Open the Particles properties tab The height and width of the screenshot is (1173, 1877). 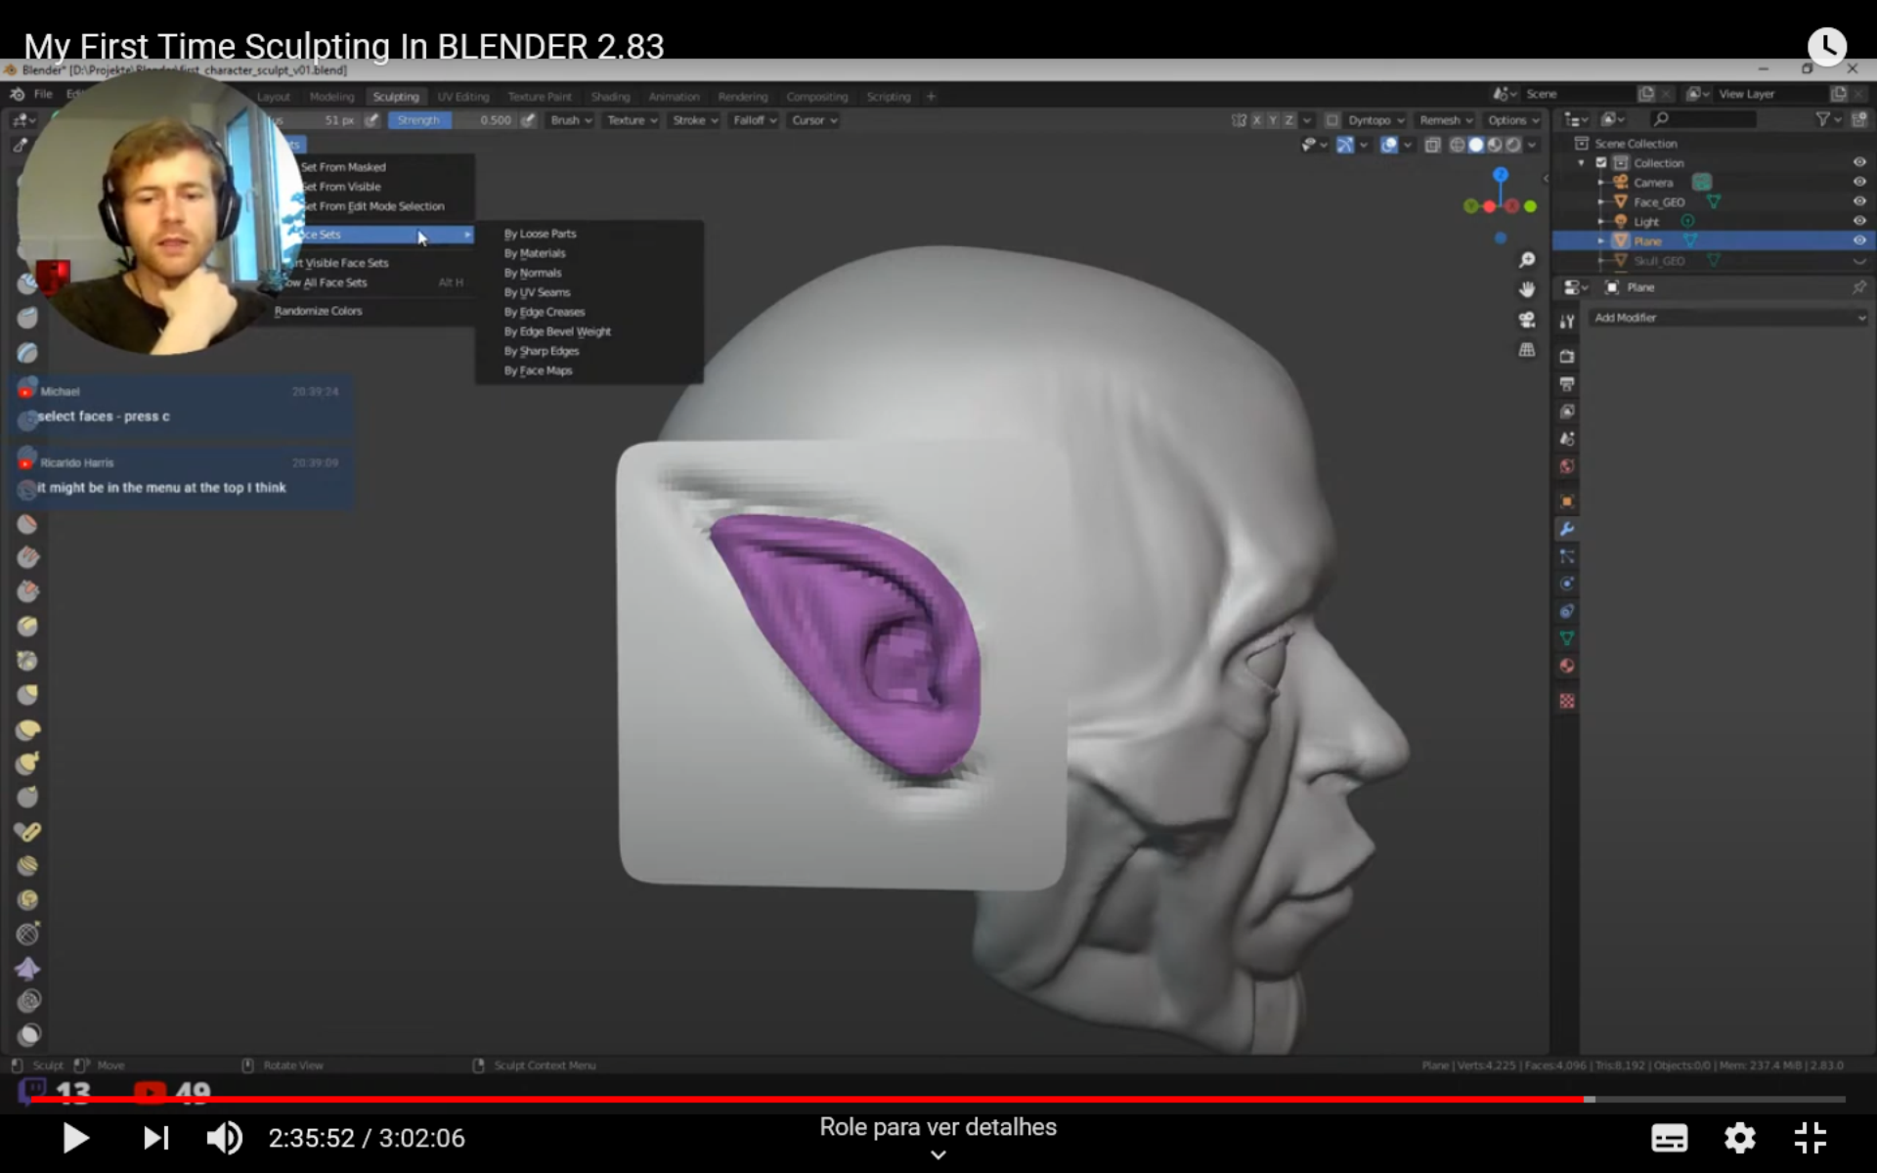(x=1567, y=556)
